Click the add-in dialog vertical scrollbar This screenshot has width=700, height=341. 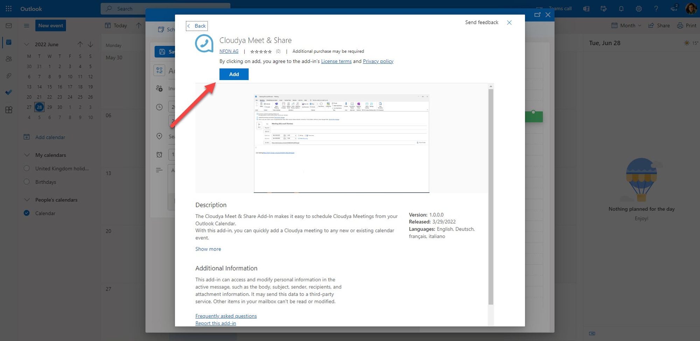tap(491, 196)
